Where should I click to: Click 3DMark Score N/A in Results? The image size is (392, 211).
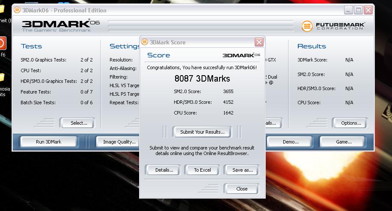tap(349, 60)
